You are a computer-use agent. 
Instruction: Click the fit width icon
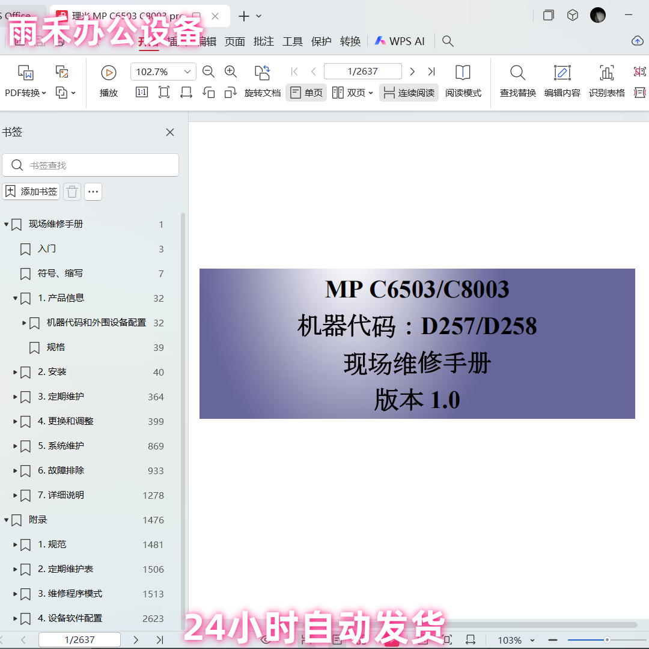(x=186, y=93)
